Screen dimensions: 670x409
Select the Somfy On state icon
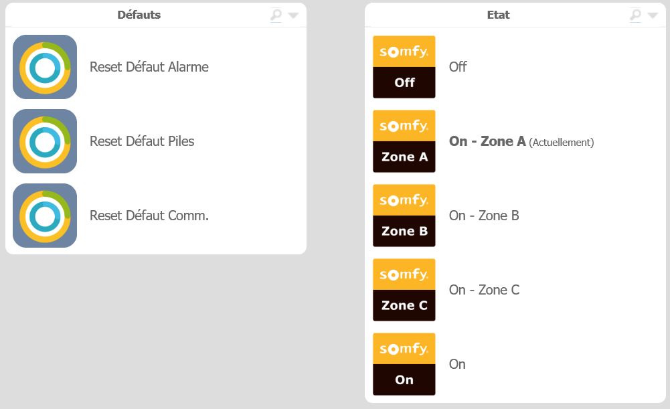[x=404, y=365]
